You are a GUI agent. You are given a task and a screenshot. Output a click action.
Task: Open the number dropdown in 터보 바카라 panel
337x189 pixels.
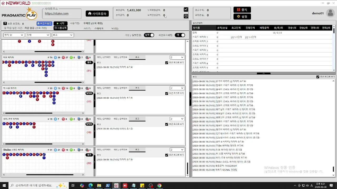pyautogui.click(x=177, y=57)
